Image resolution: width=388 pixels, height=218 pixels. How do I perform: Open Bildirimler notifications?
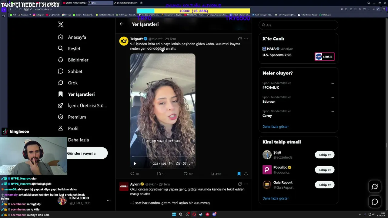click(73, 60)
